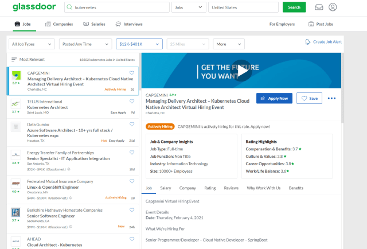Open the Most Relevant sort selector
This screenshot has height=249, width=367.
(x=28, y=60)
